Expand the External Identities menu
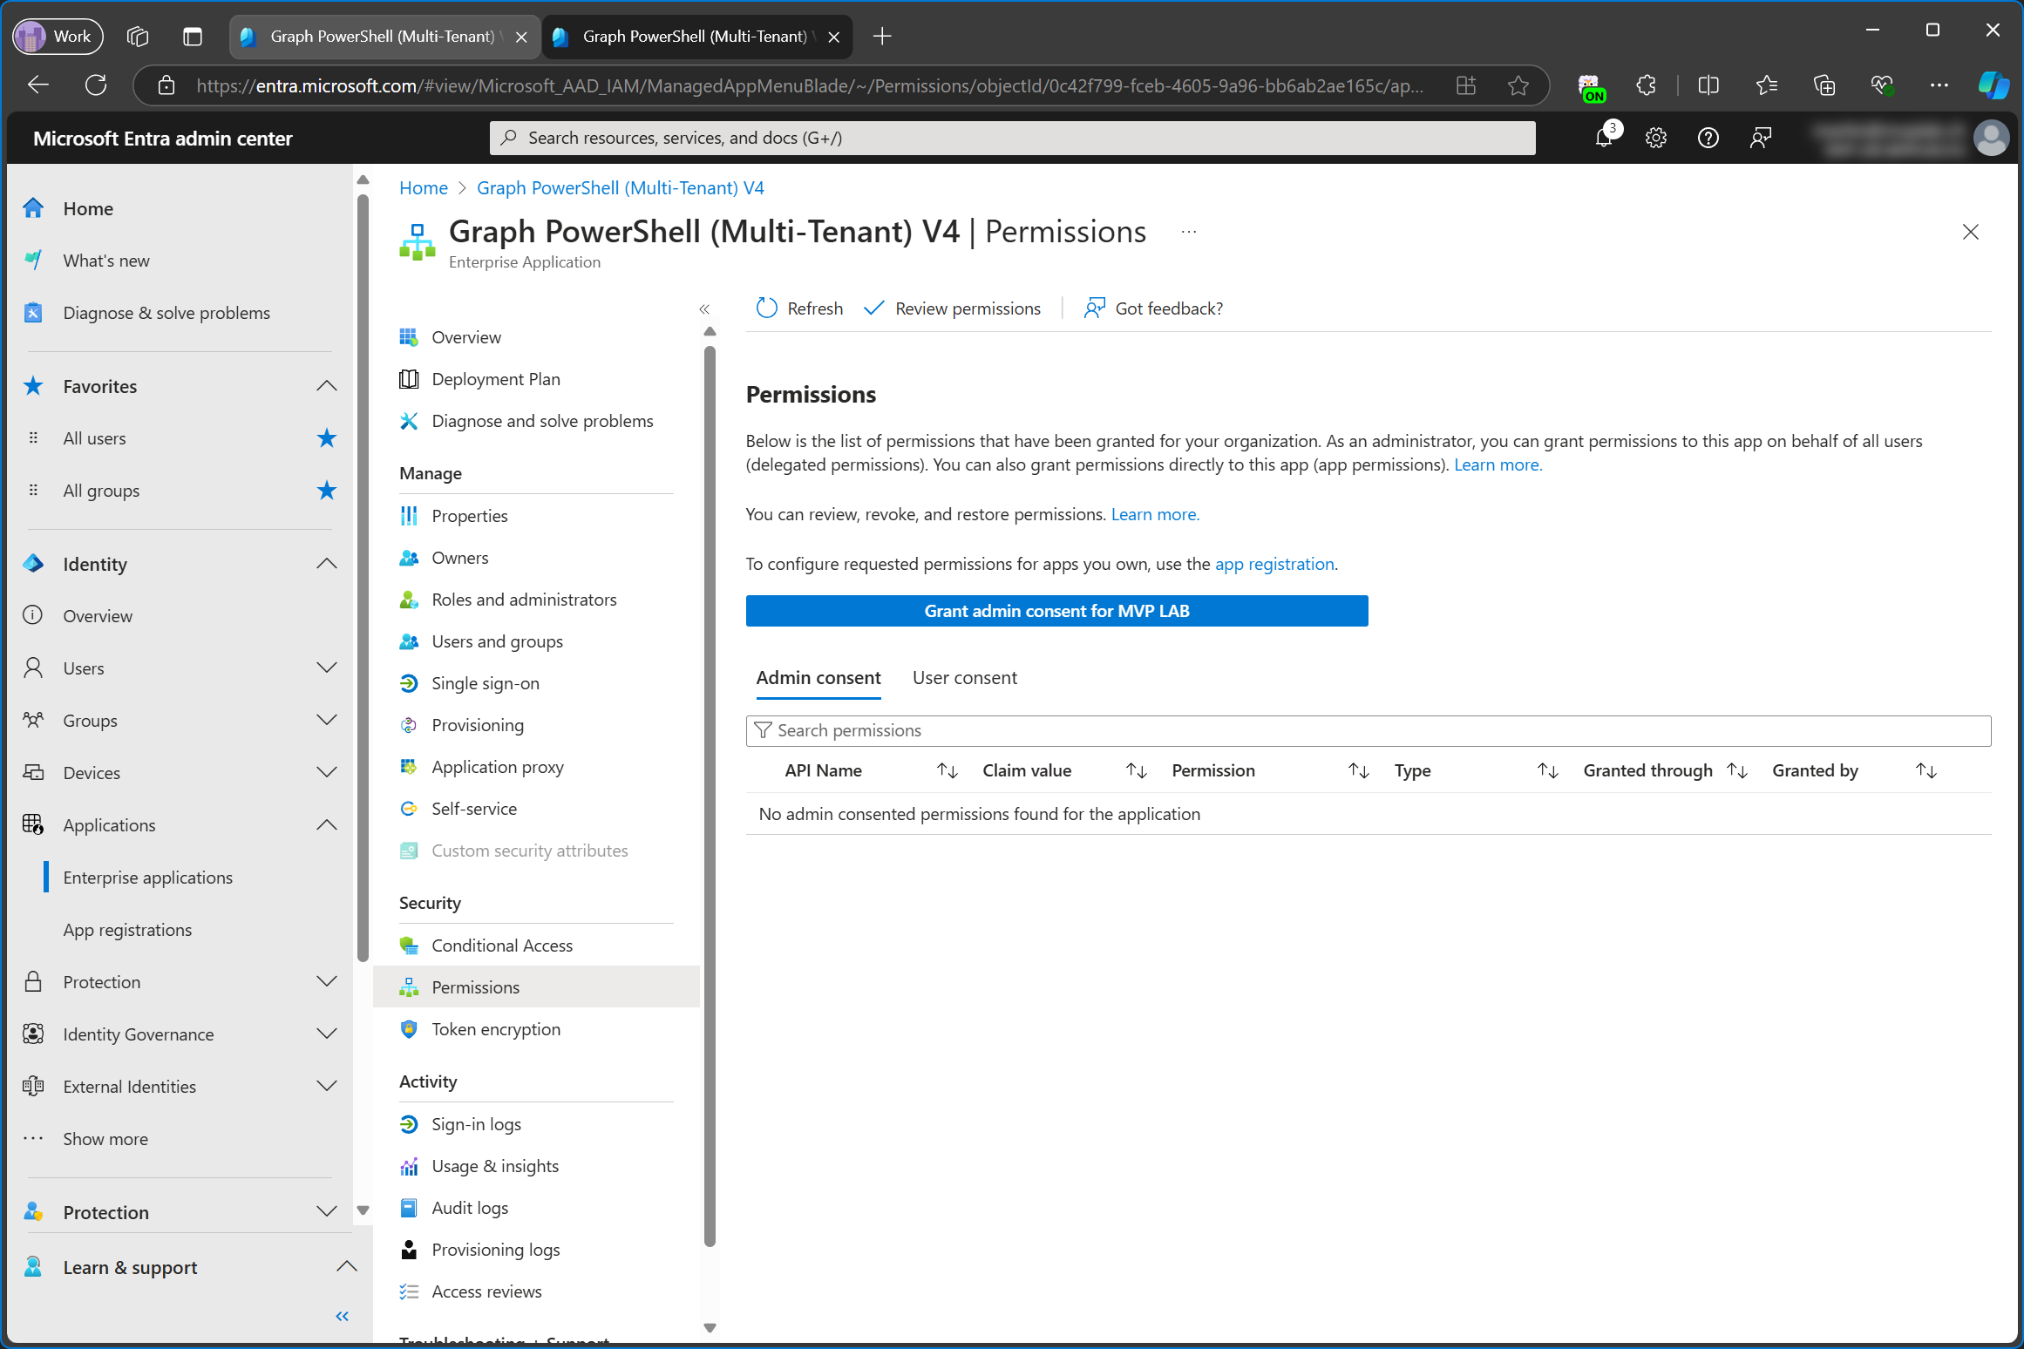2024x1349 pixels. [327, 1086]
